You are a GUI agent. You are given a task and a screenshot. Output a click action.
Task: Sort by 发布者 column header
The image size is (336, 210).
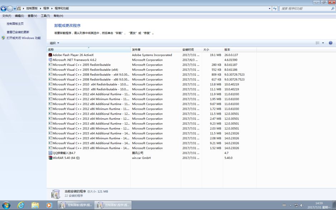(155, 50)
